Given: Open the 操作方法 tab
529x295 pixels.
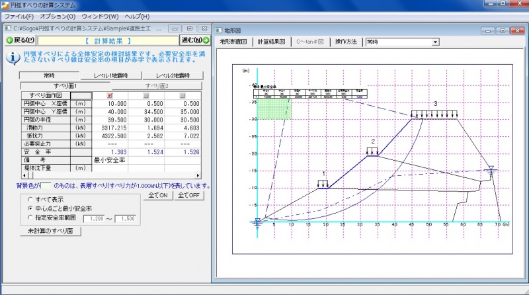Looking at the screenshot, I should click(346, 42).
